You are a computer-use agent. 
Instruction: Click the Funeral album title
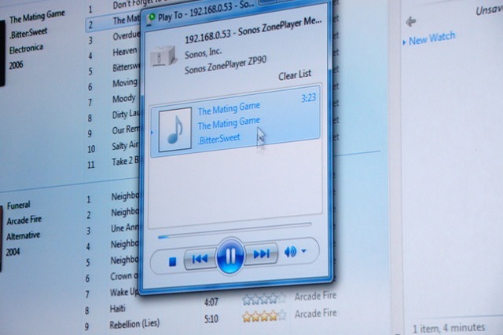point(18,206)
